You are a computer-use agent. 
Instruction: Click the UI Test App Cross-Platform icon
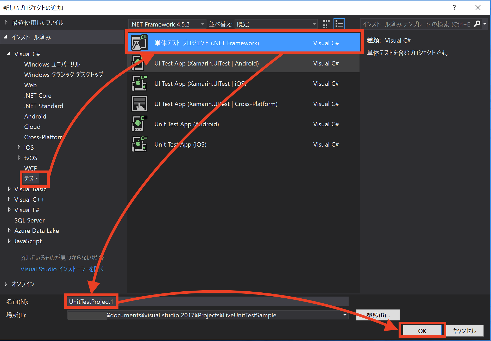click(139, 104)
